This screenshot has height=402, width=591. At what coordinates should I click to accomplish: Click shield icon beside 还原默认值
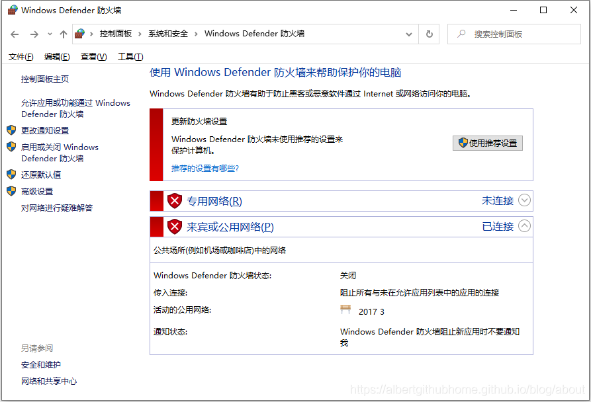[x=11, y=175]
